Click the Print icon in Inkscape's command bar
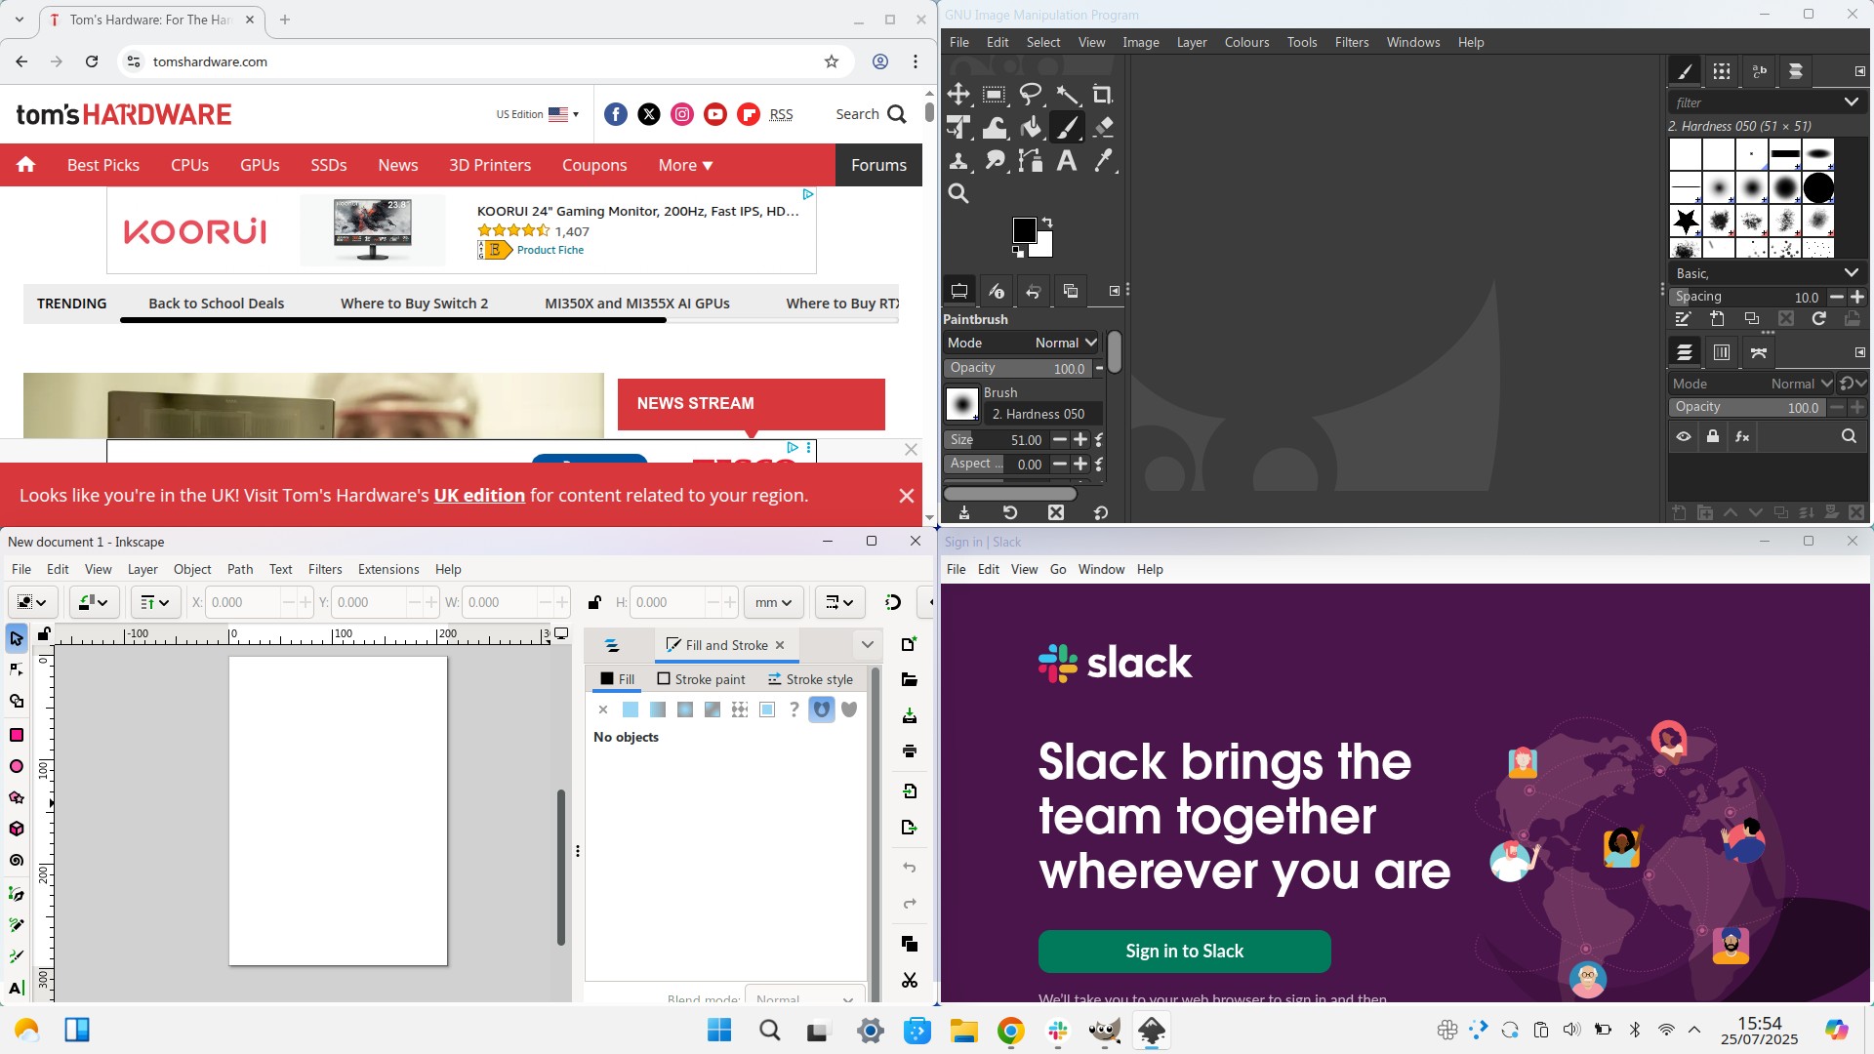The width and height of the screenshot is (1874, 1054). [910, 751]
